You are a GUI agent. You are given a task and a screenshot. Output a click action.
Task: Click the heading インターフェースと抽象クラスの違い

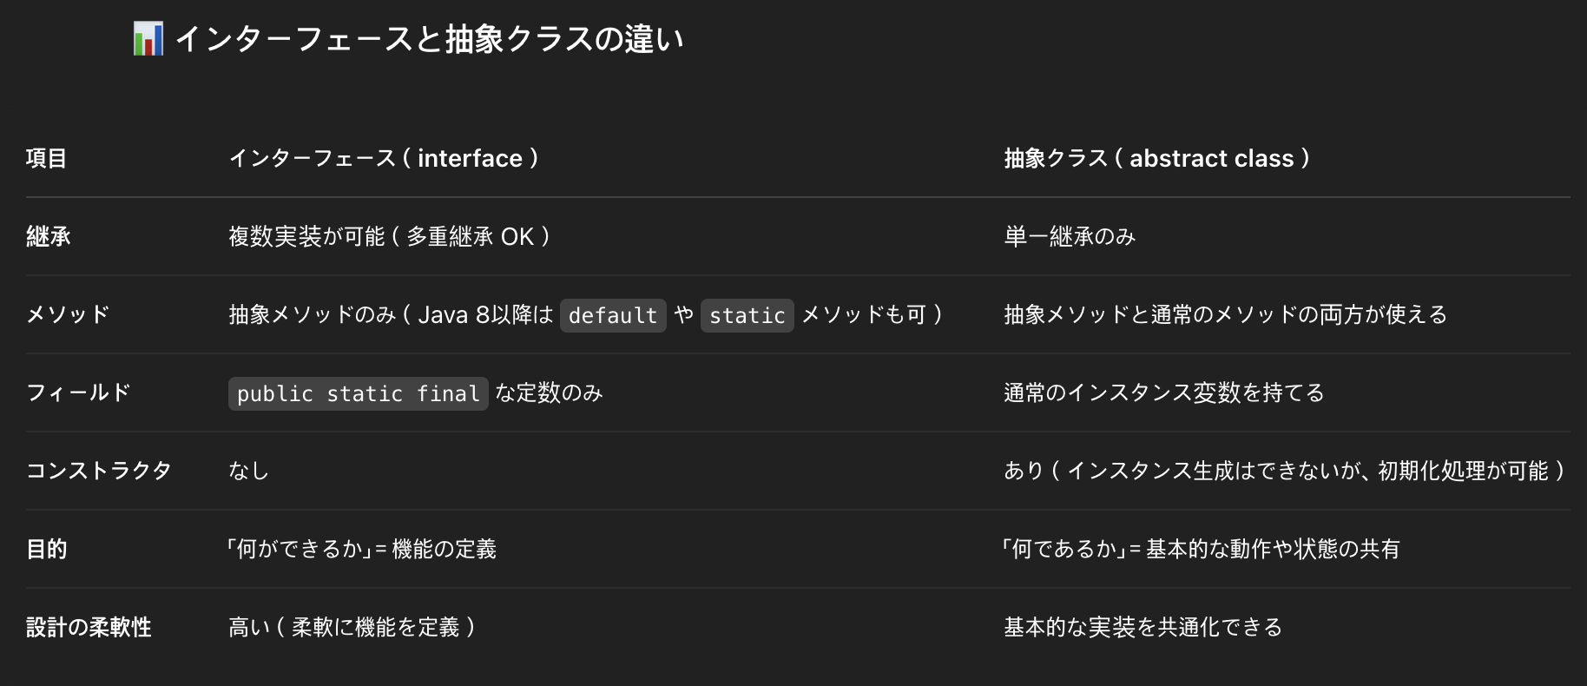(429, 39)
